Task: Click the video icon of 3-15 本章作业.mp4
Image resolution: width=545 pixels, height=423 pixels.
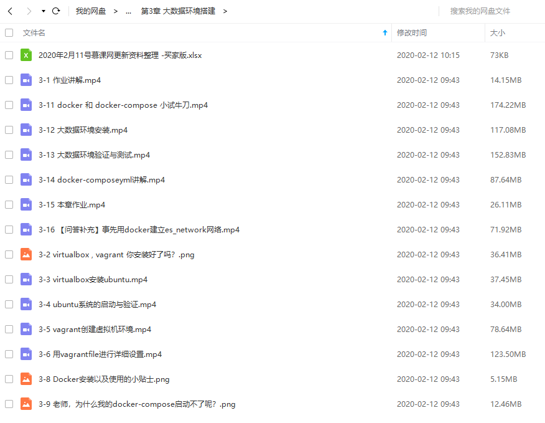Action: (x=26, y=205)
